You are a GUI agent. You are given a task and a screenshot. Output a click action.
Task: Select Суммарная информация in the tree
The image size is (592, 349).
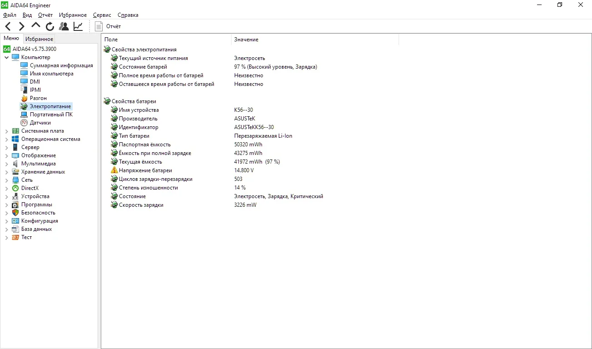[61, 65]
